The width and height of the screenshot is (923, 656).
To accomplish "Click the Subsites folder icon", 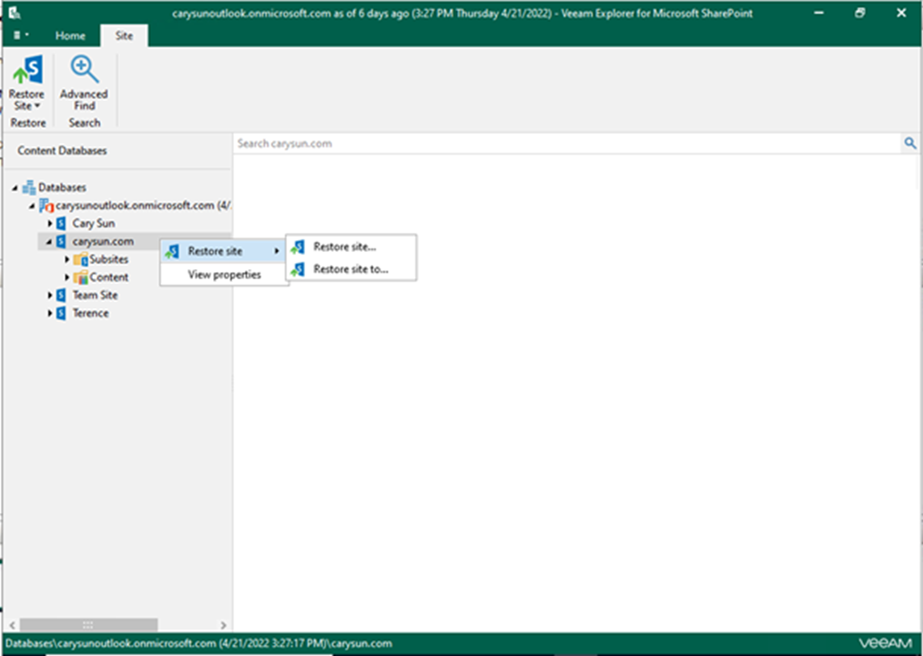I will [x=80, y=259].
